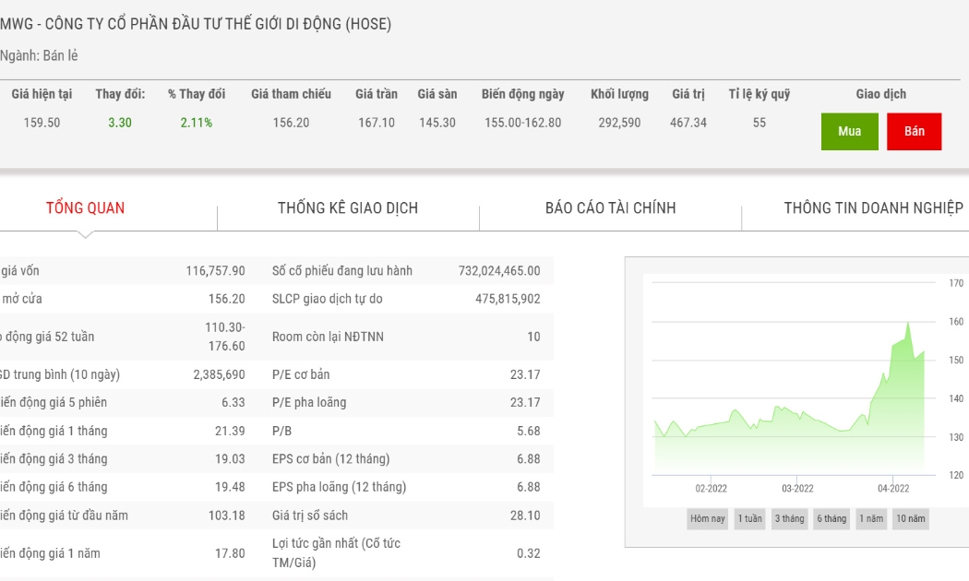Select the 6 tháng chart range
Image resolution: width=969 pixels, height=581 pixels.
pyautogui.click(x=831, y=518)
